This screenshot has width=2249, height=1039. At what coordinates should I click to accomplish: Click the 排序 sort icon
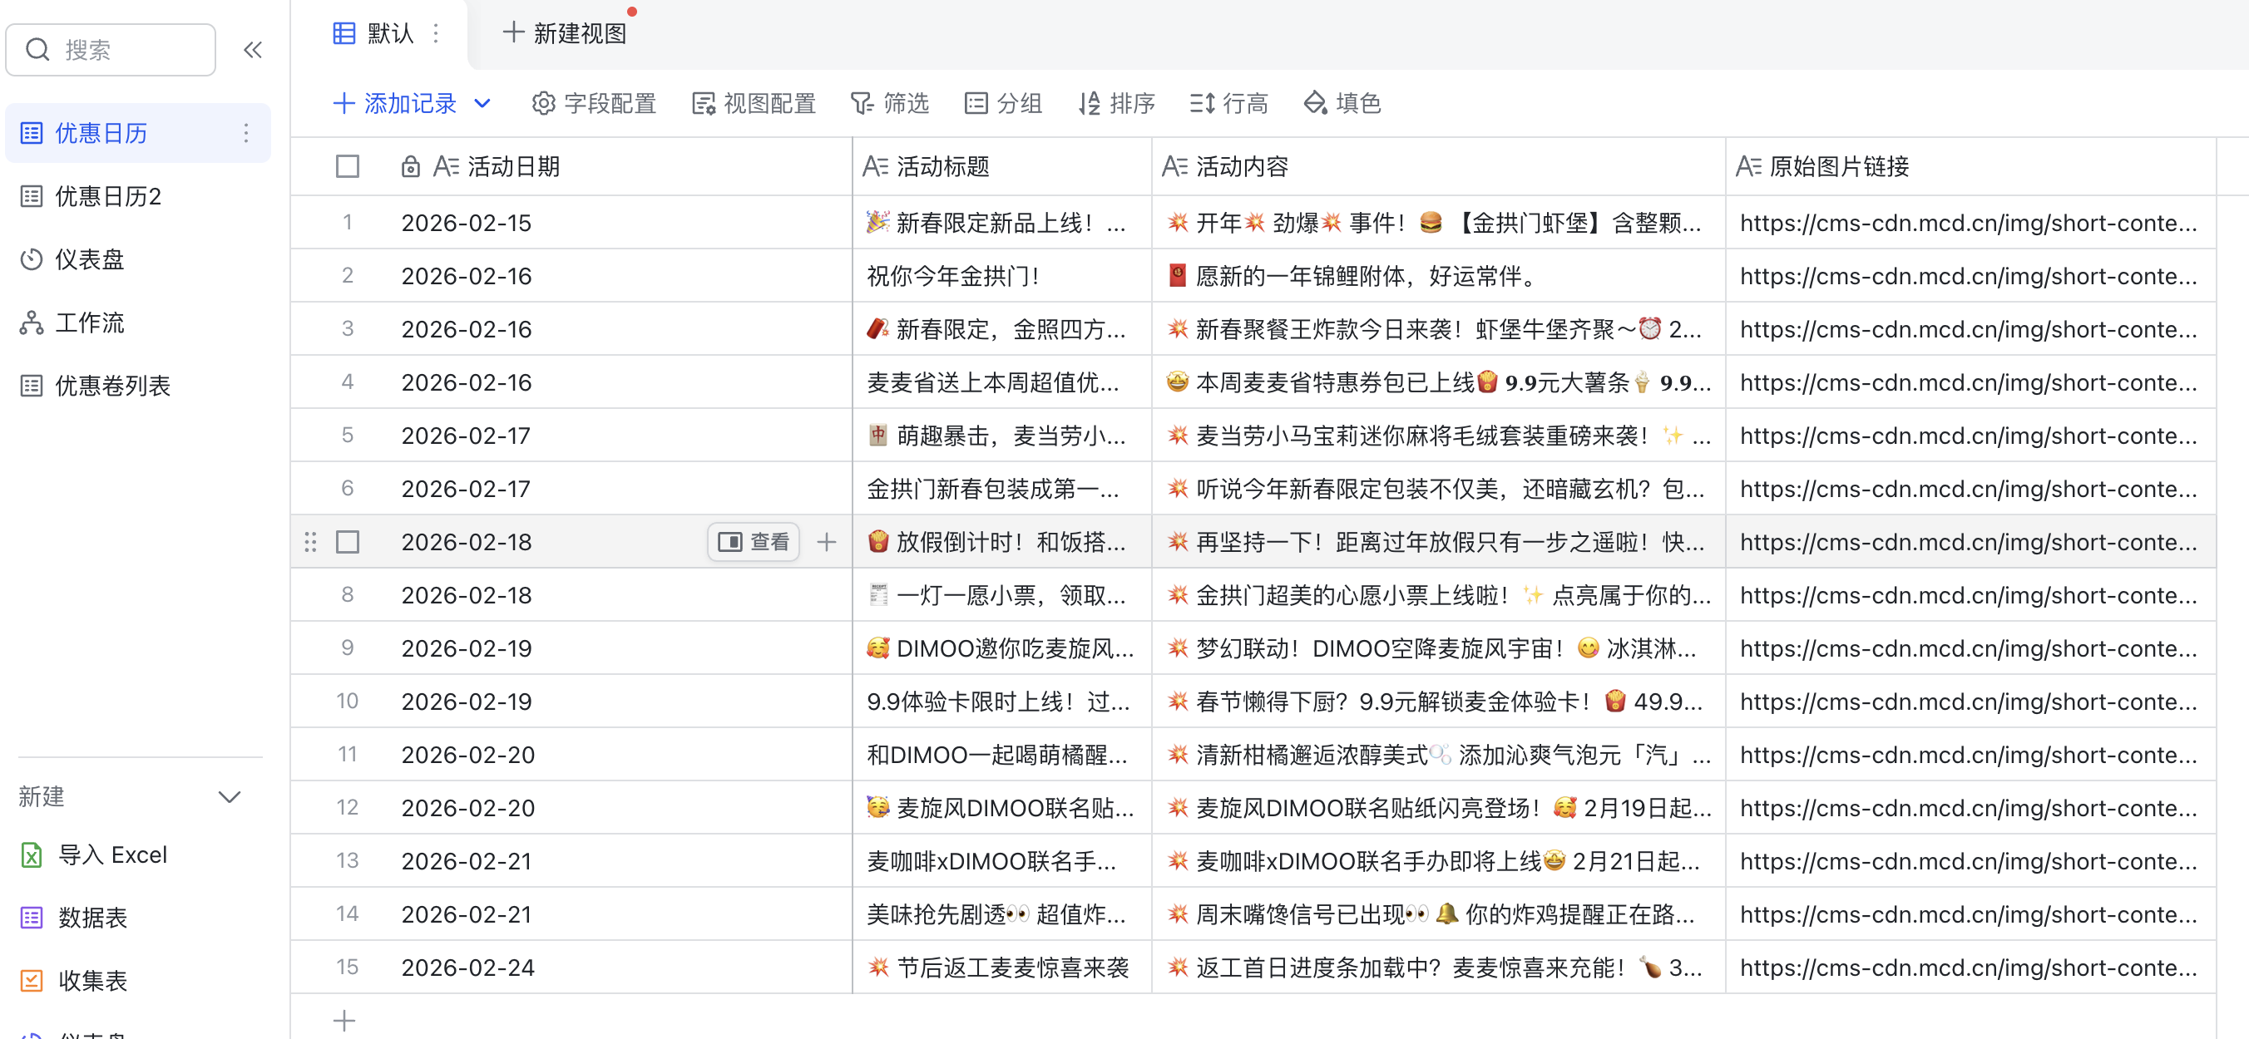point(1089,103)
